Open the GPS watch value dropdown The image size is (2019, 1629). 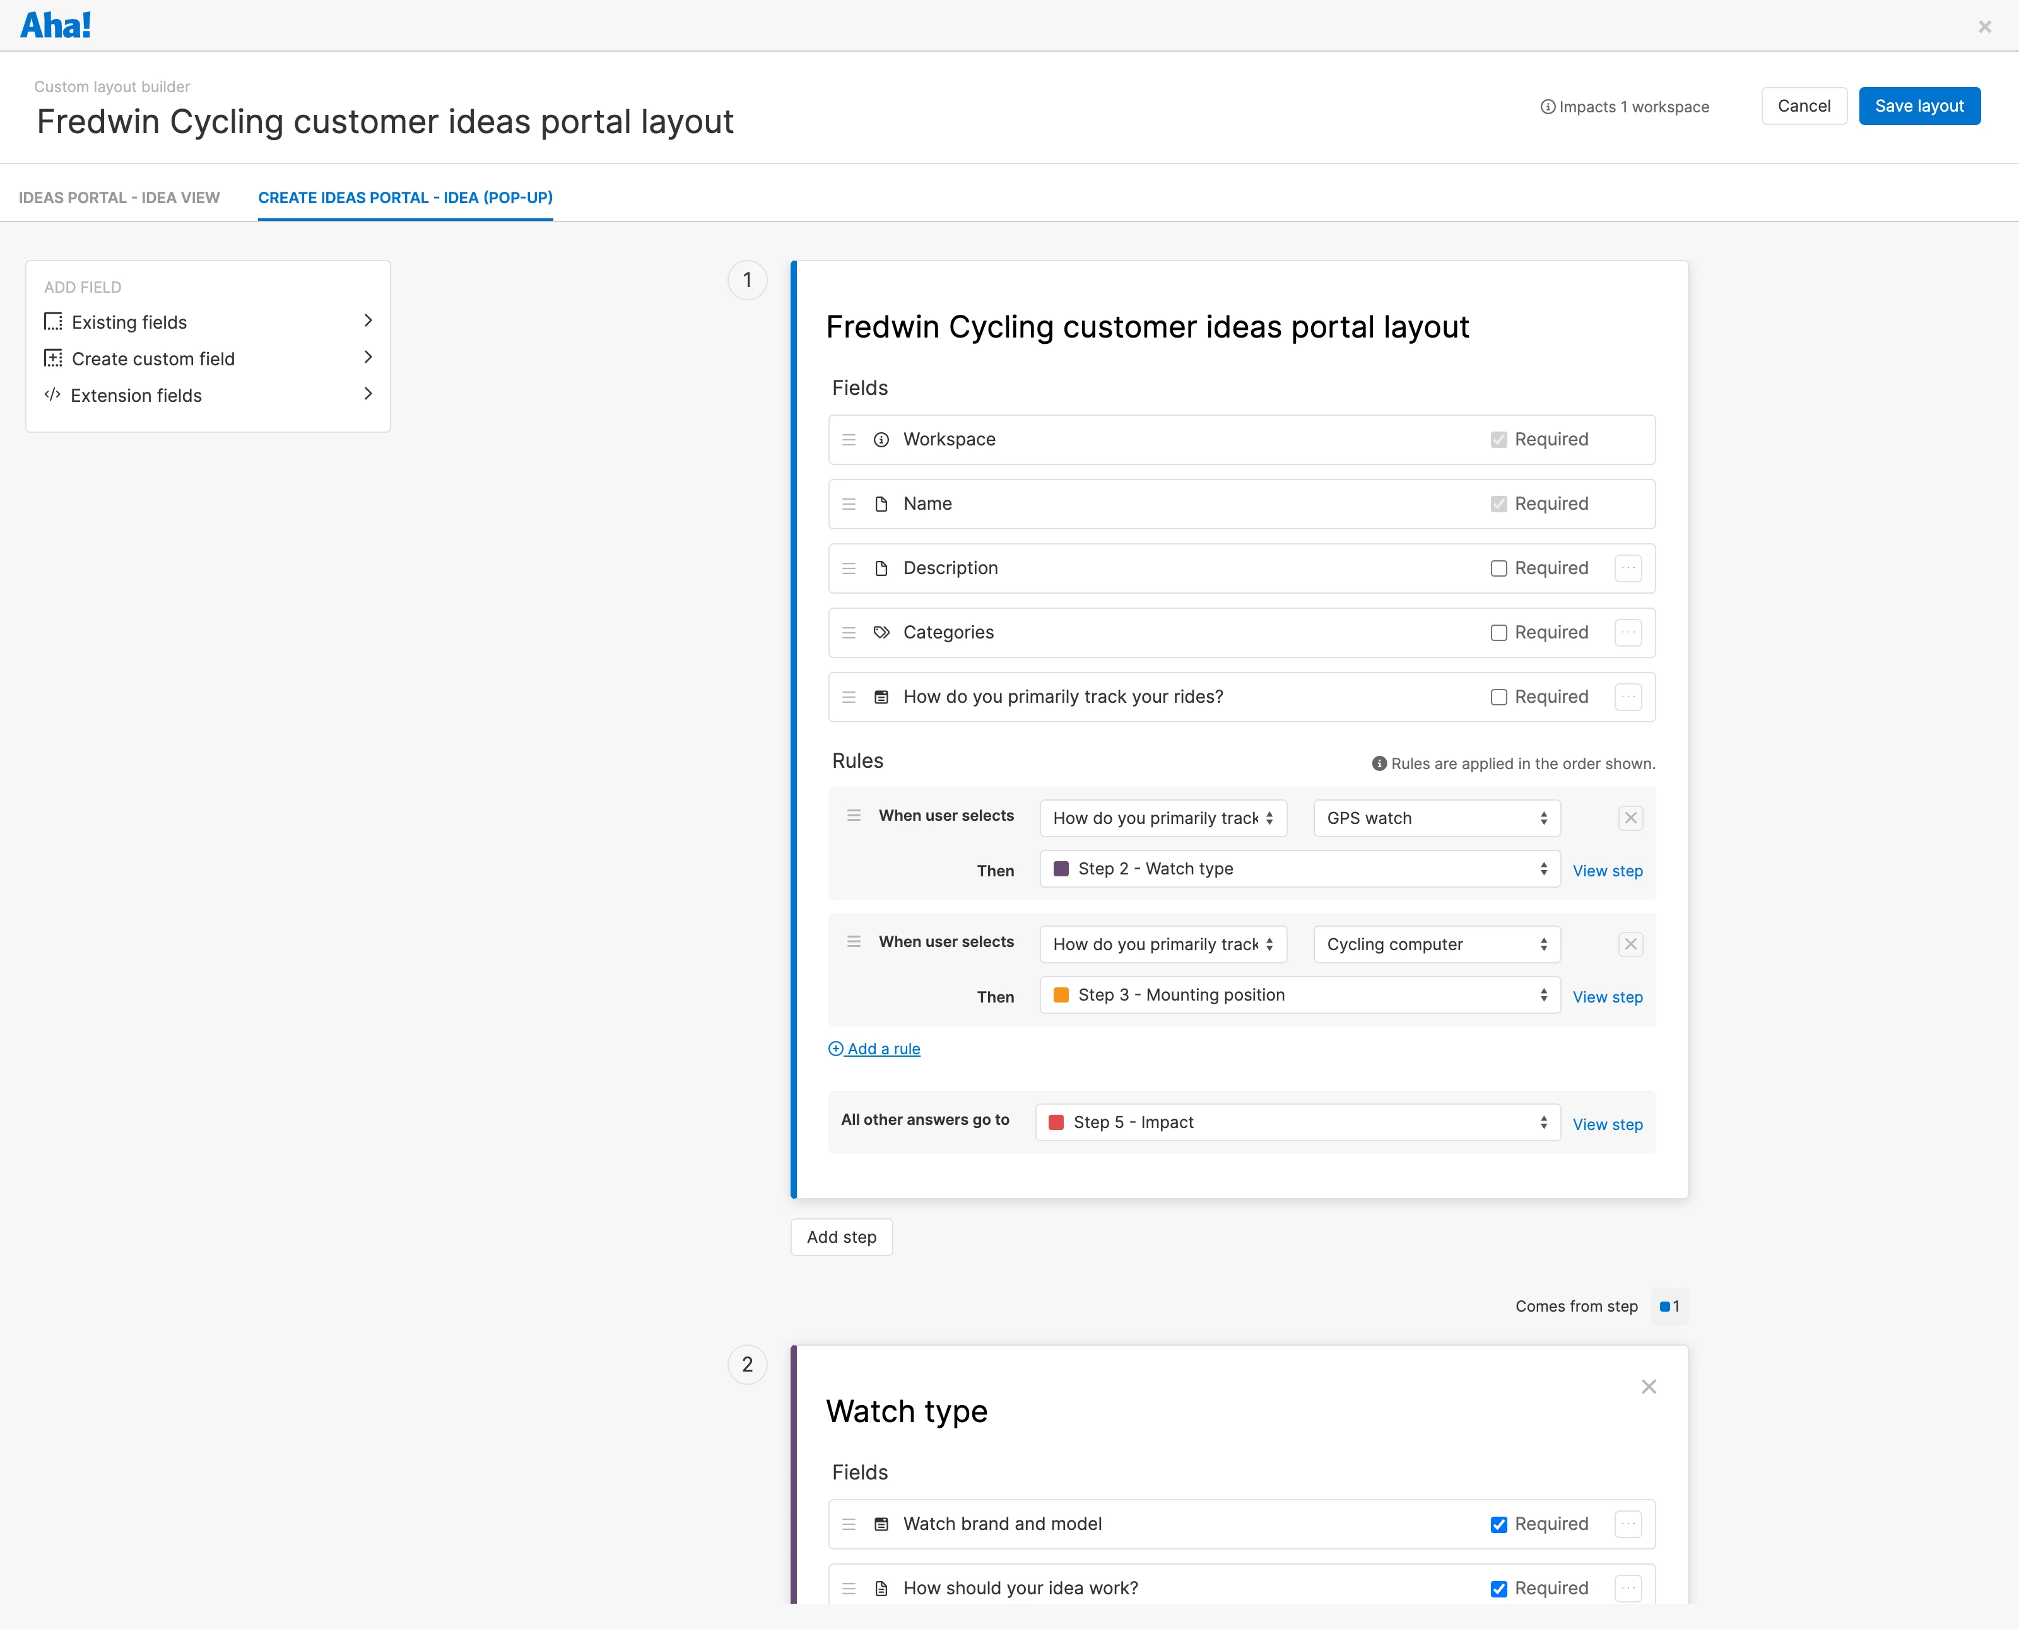(1435, 817)
